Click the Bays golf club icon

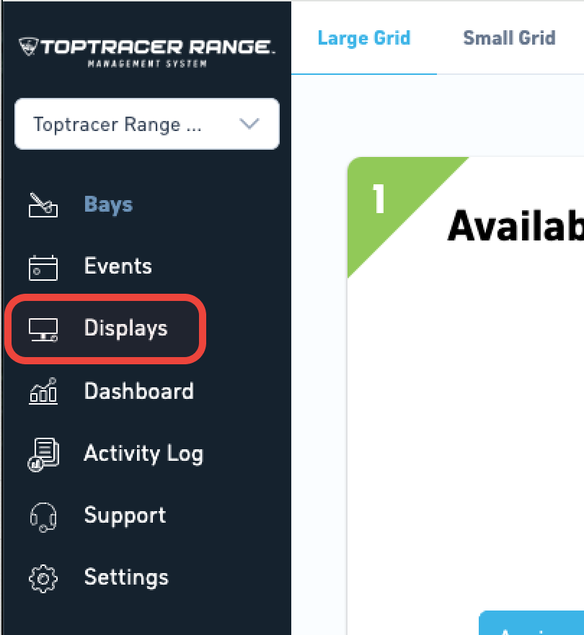[43, 205]
